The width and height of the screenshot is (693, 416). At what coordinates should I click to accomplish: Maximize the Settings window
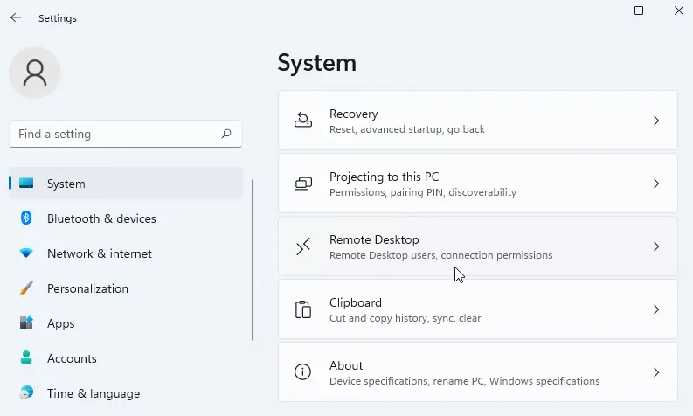639,10
